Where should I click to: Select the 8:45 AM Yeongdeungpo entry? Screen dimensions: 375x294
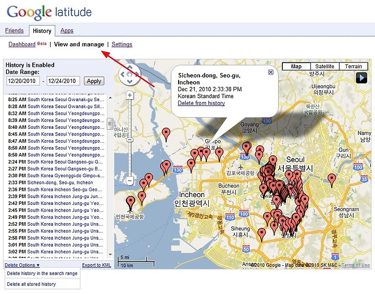click(56, 134)
